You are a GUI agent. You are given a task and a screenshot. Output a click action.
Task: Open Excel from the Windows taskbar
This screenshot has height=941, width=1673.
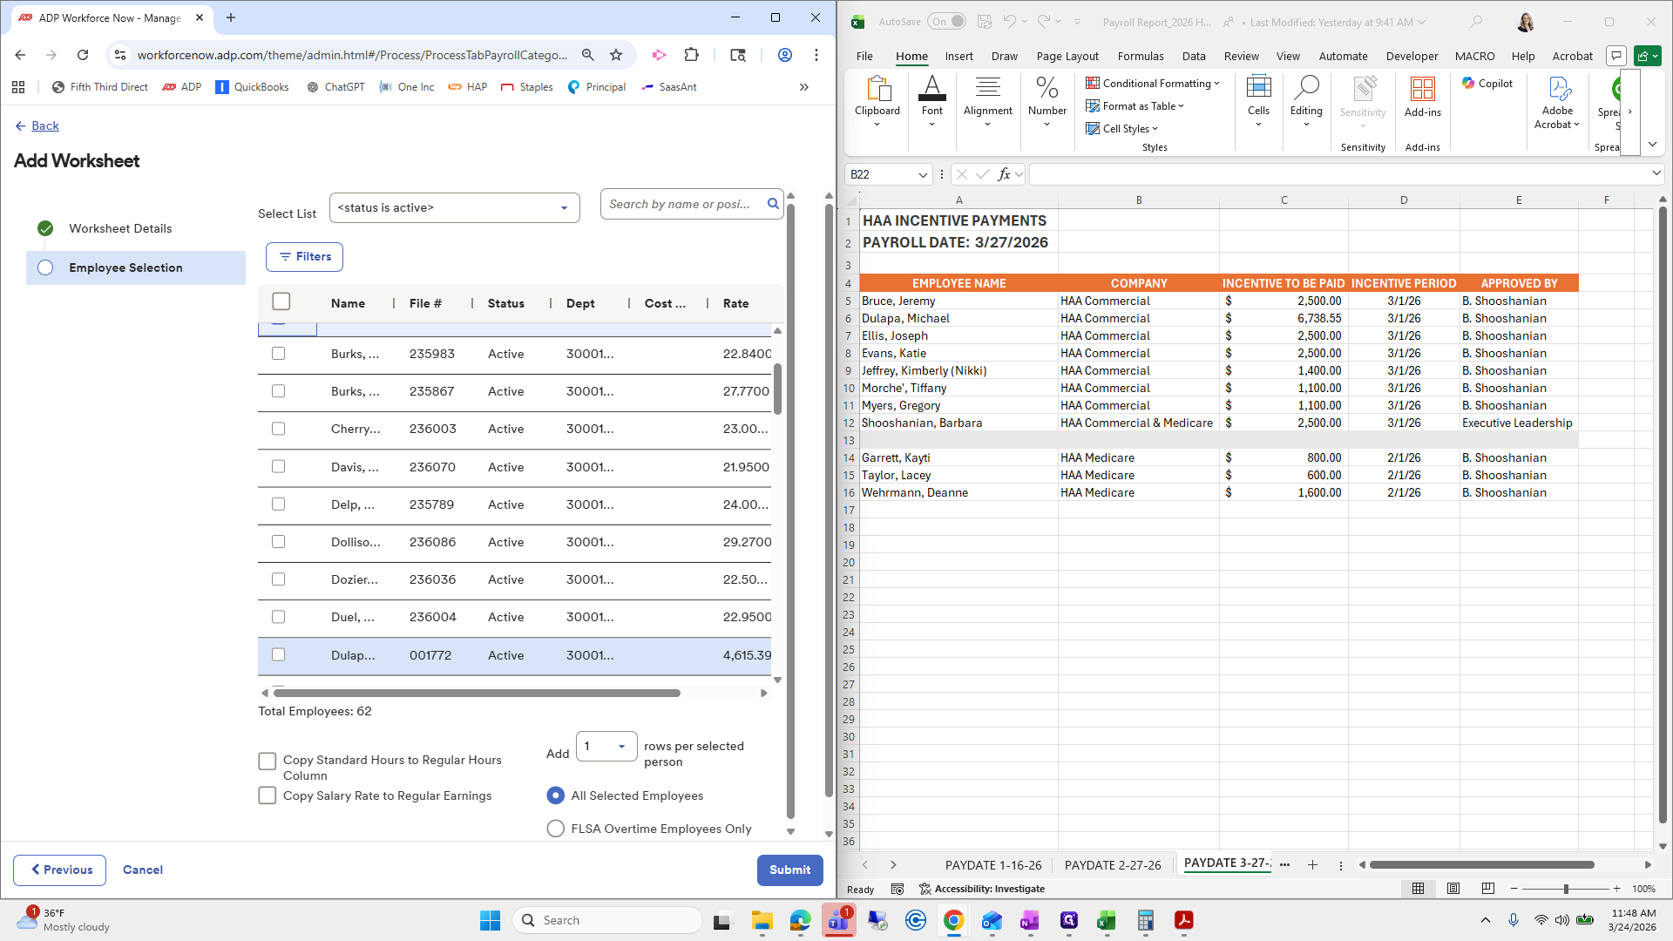pos(1107,921)
